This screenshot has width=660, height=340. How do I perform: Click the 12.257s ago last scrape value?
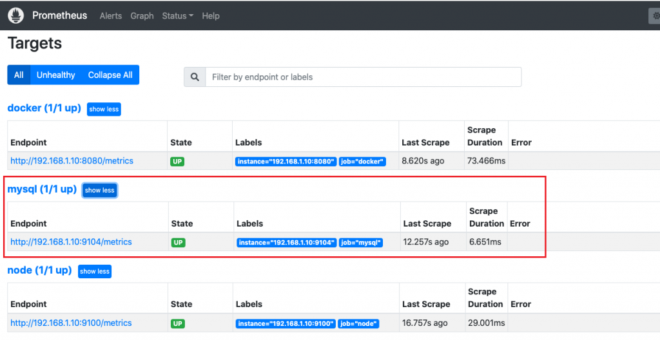click(426, 242)
